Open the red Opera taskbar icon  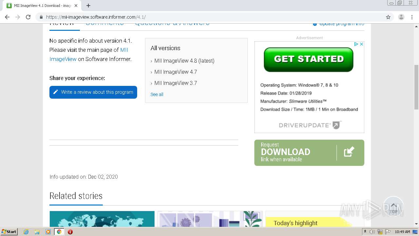(x=70, y=232)
